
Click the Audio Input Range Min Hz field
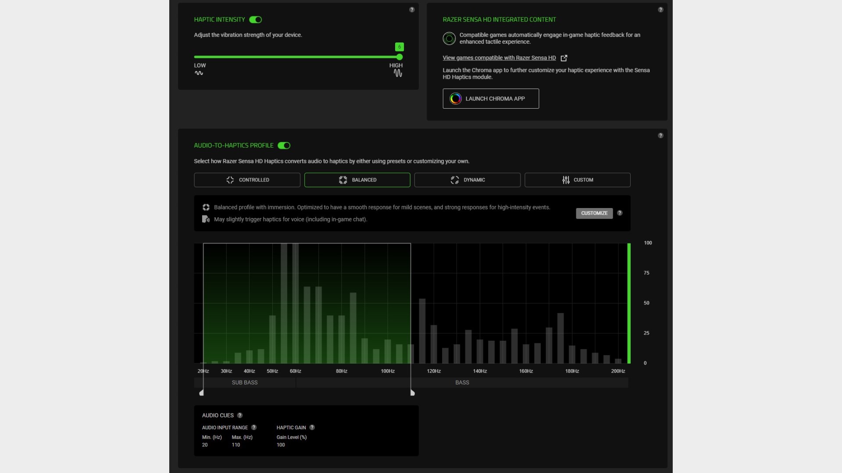pyautogui.click(x=205, y=444)
